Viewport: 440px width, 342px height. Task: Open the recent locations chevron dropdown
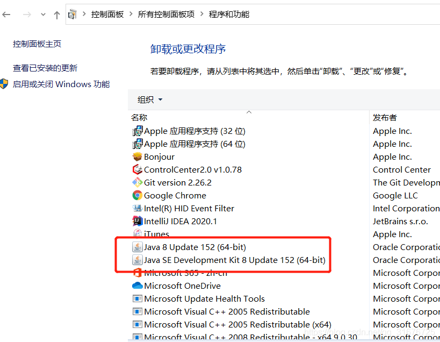tap(43, 15)
